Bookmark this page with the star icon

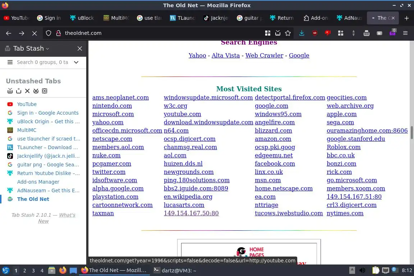point(288,33)
